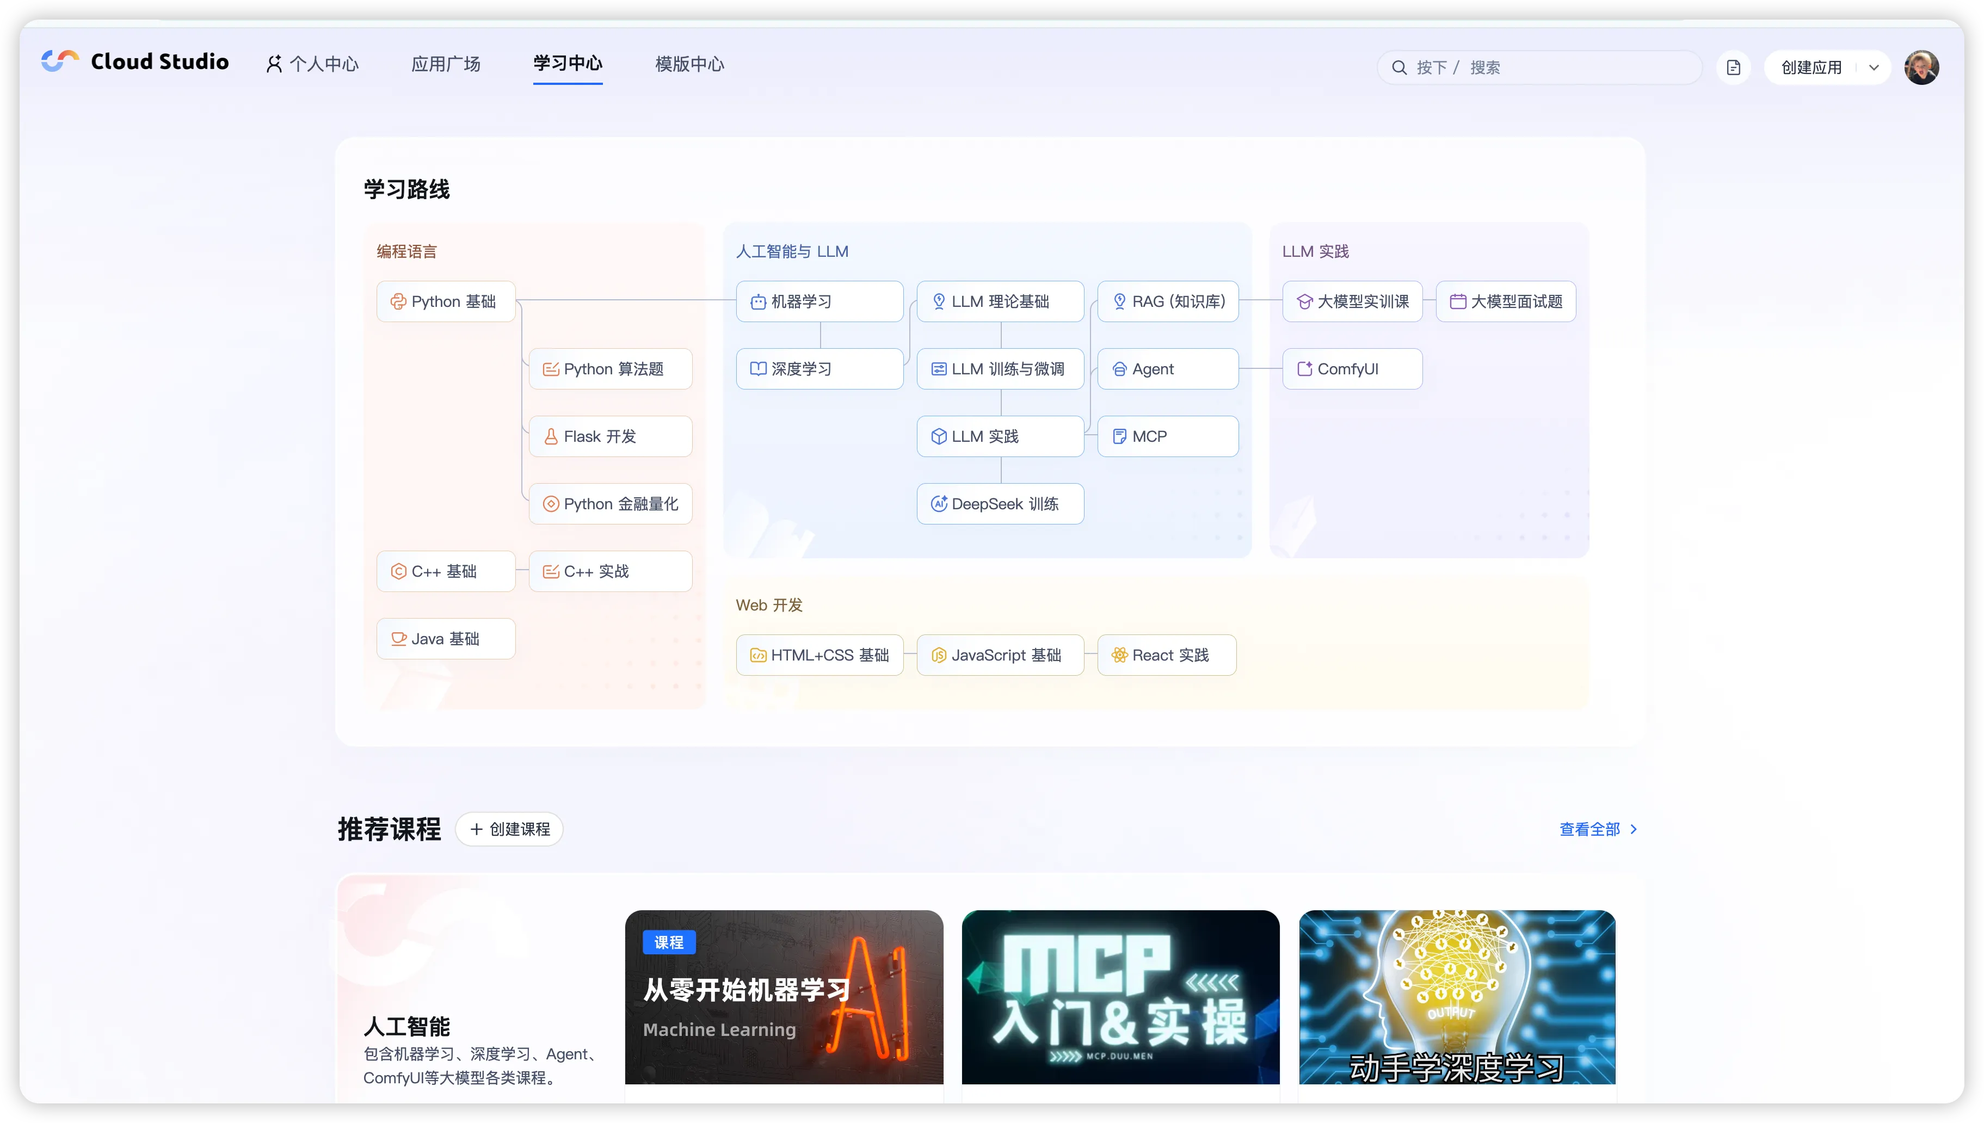Click the 创建课程 button
Image resolution: width=1984 pixels, height=1123 pixels.
click(x=509, y=829)
